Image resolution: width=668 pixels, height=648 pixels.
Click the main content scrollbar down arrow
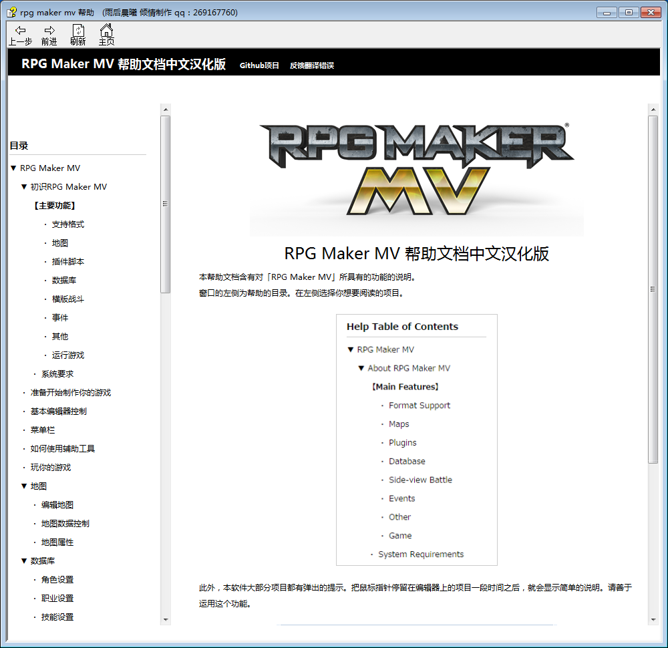pos(653,620)
